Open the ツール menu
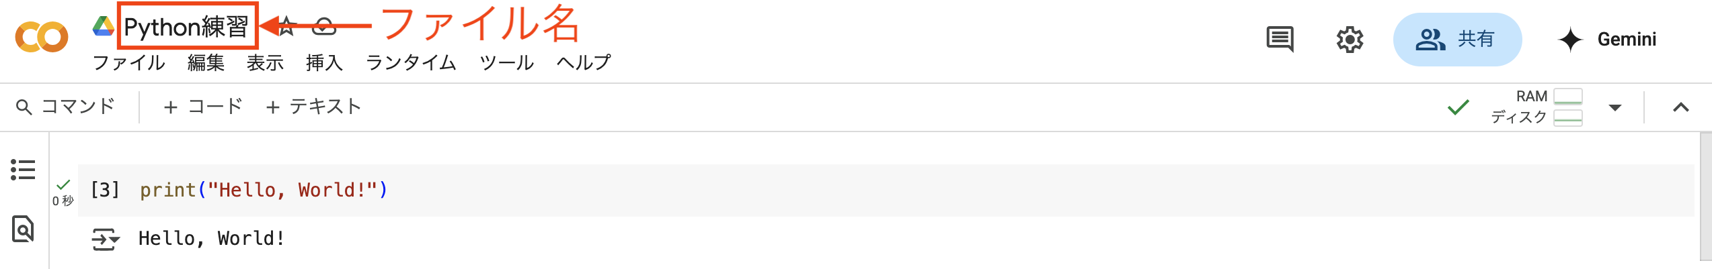This screenshot has height=269, width=1712. coord(507,62)
